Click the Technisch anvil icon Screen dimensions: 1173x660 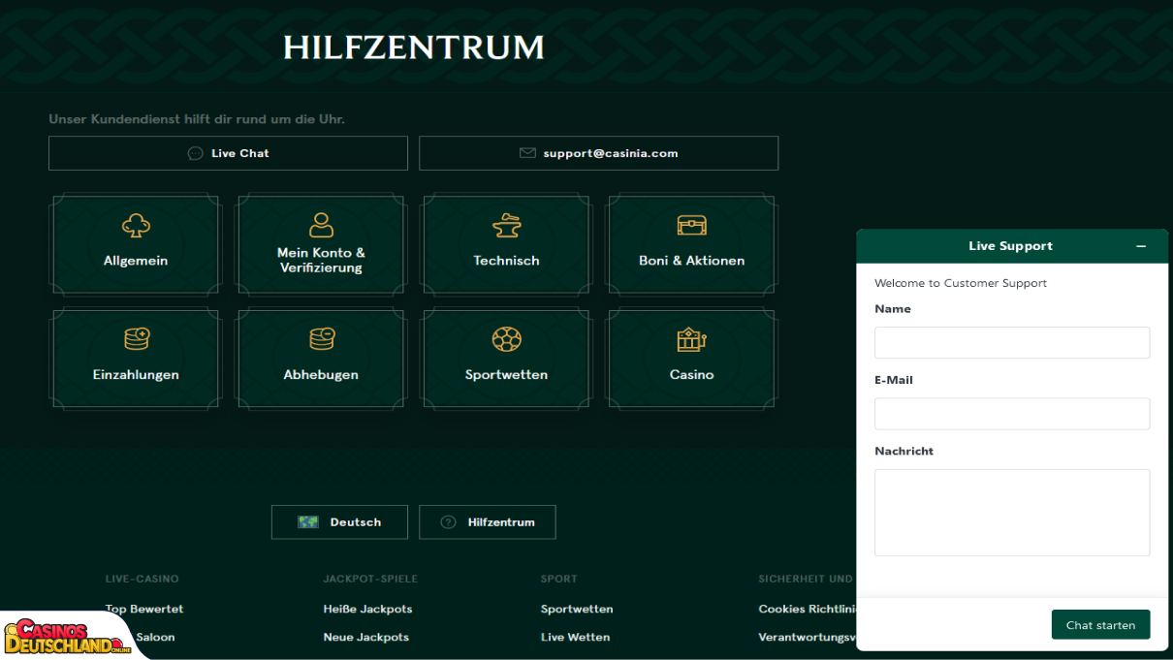pyautogui.click(x=506, y=226)
